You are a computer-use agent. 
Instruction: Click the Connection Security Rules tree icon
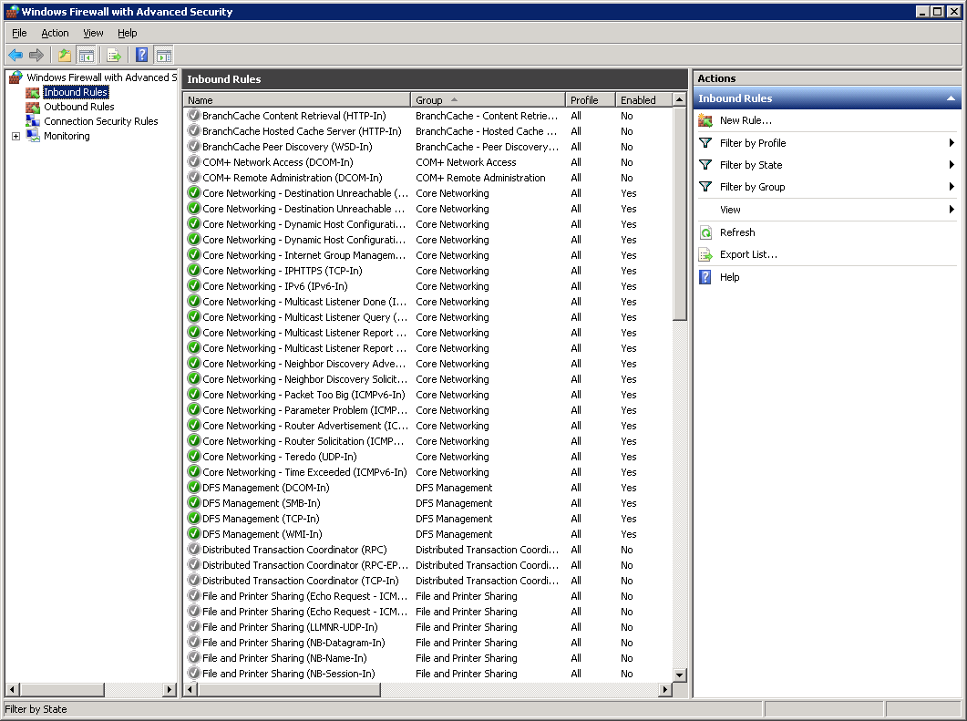(x=33, y=121)
